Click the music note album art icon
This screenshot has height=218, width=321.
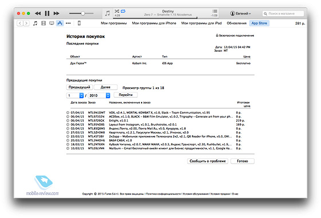(x=107, y=14)
